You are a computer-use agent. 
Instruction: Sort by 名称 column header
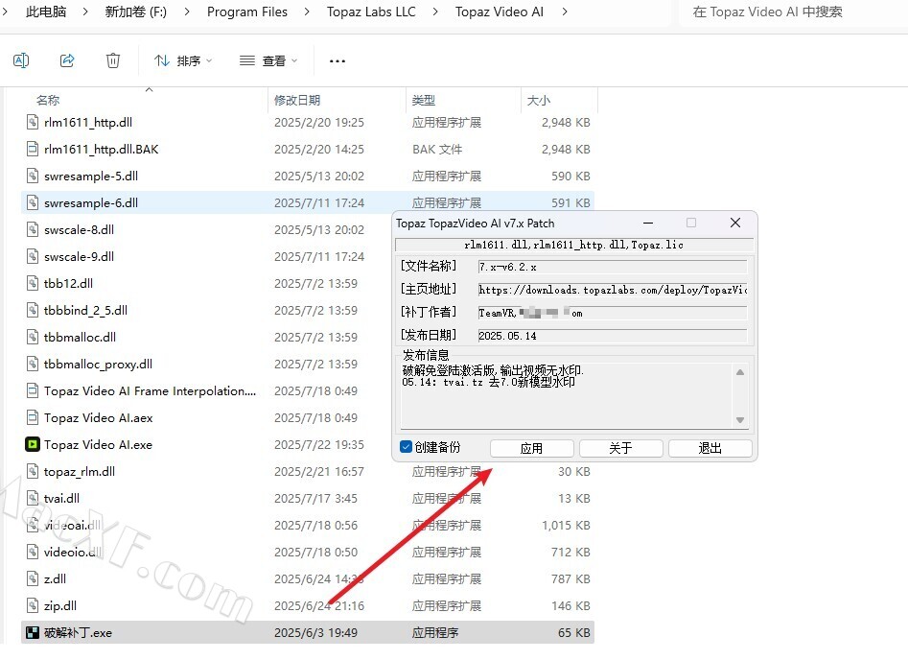coord(48,100)
